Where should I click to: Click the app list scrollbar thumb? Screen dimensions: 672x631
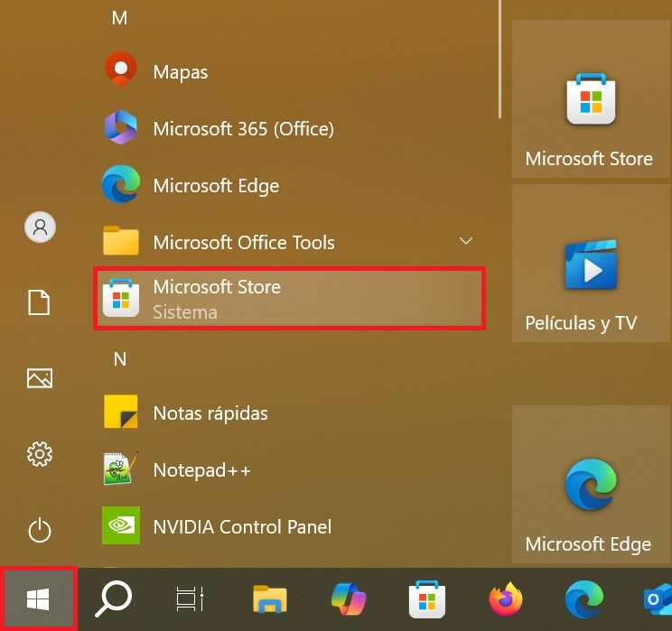tap(499, 59)
